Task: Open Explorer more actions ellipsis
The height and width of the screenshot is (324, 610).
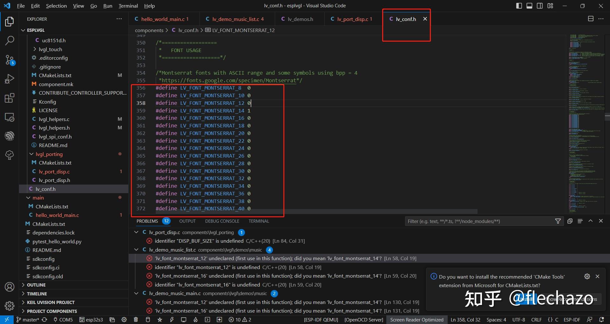Action: (119, 19)
